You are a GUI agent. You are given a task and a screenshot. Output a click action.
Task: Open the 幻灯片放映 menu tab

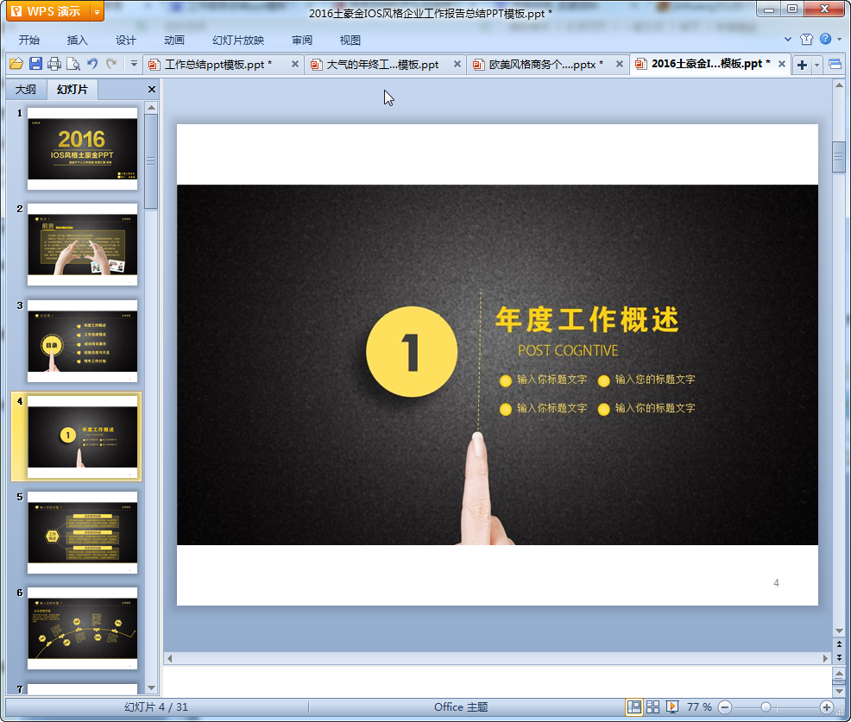click(237, 41)
